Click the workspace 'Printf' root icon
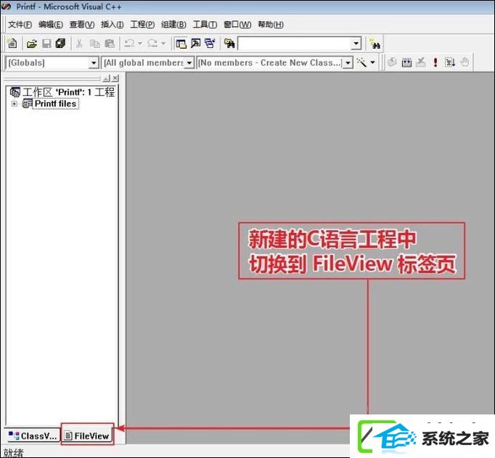The image size is (495, 458). point(15,92)
